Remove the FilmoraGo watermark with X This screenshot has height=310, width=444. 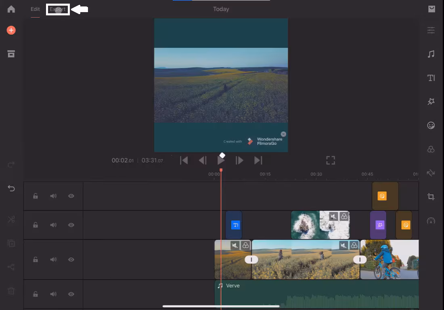tap(283, 134)
